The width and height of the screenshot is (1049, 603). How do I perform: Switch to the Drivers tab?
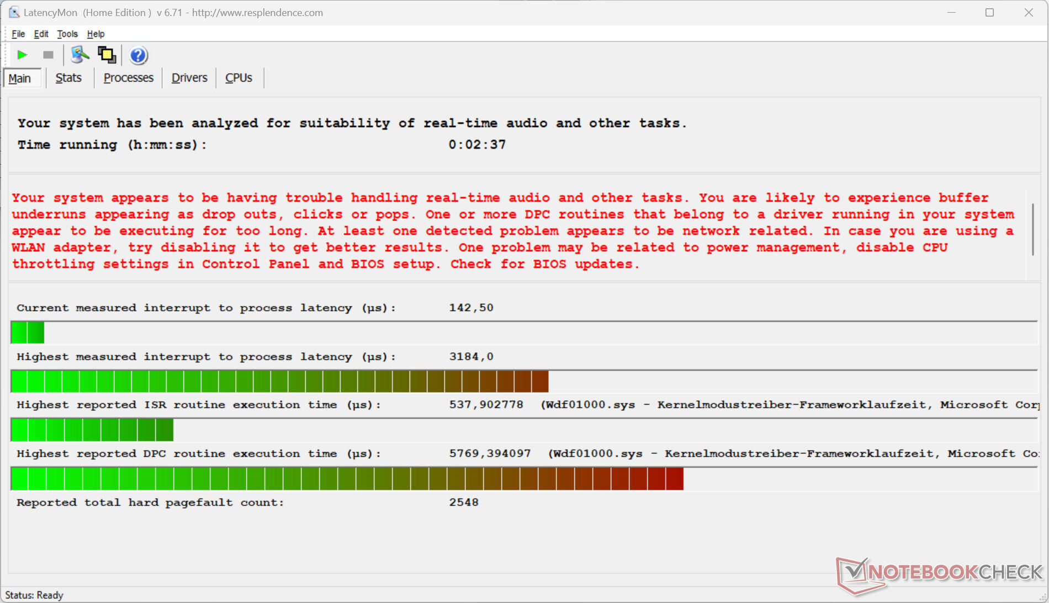(x=189, y=78)
